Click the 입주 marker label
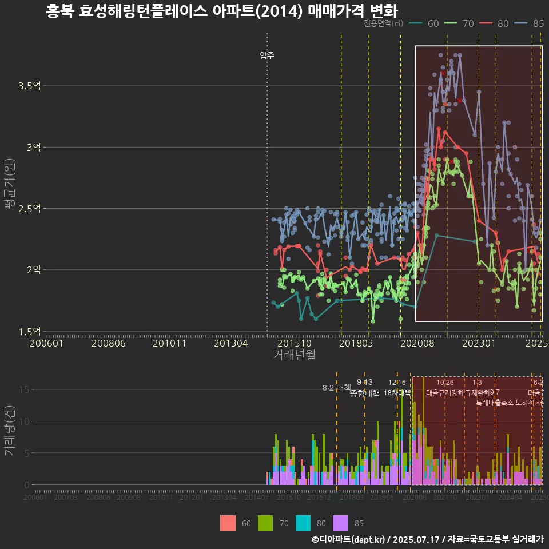The height and width of the screenshot is (549, 549). tap(267, 55)
